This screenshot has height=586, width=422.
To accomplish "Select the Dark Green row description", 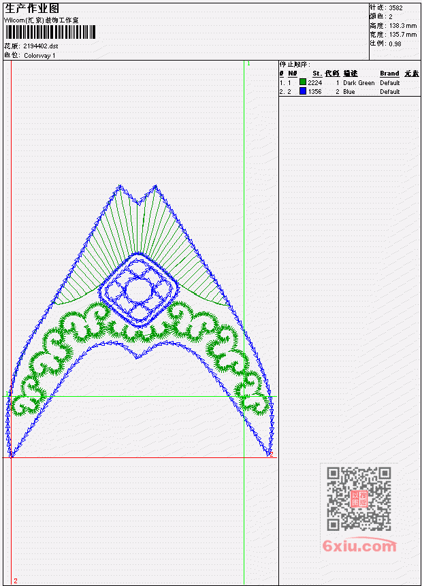I will point(359,82).
